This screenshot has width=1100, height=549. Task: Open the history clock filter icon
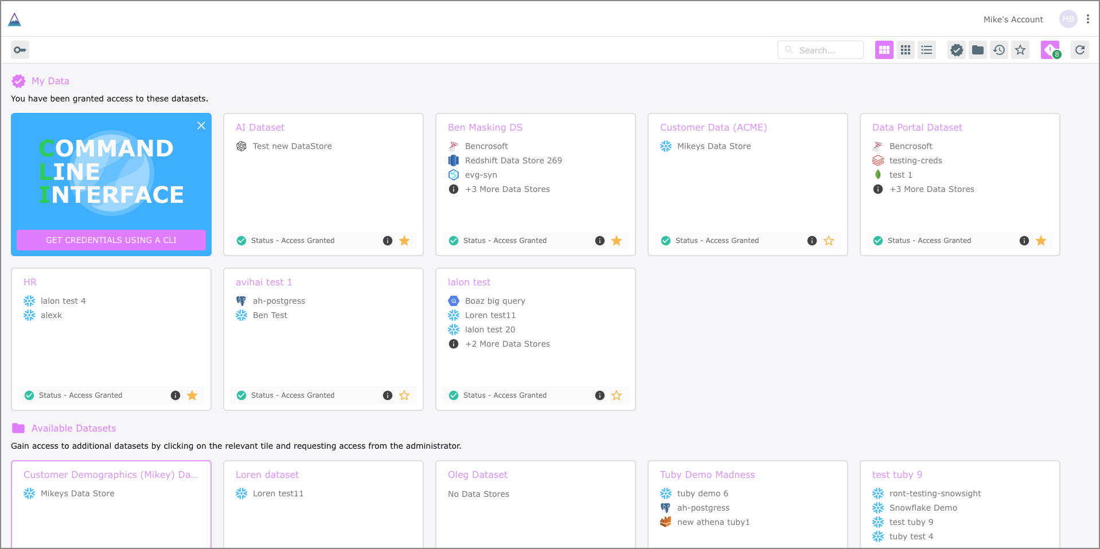(x=999, y=50)
